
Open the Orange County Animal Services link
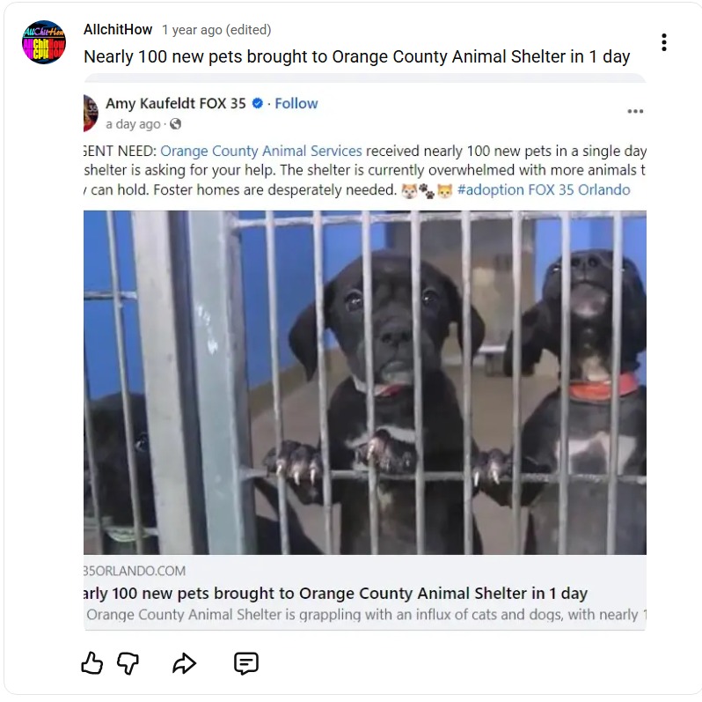pos(261,151)
